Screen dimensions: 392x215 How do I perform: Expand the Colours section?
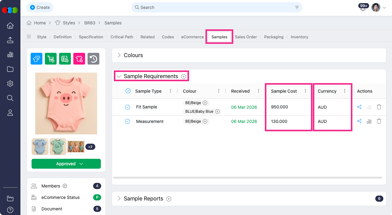pos(119,55)
